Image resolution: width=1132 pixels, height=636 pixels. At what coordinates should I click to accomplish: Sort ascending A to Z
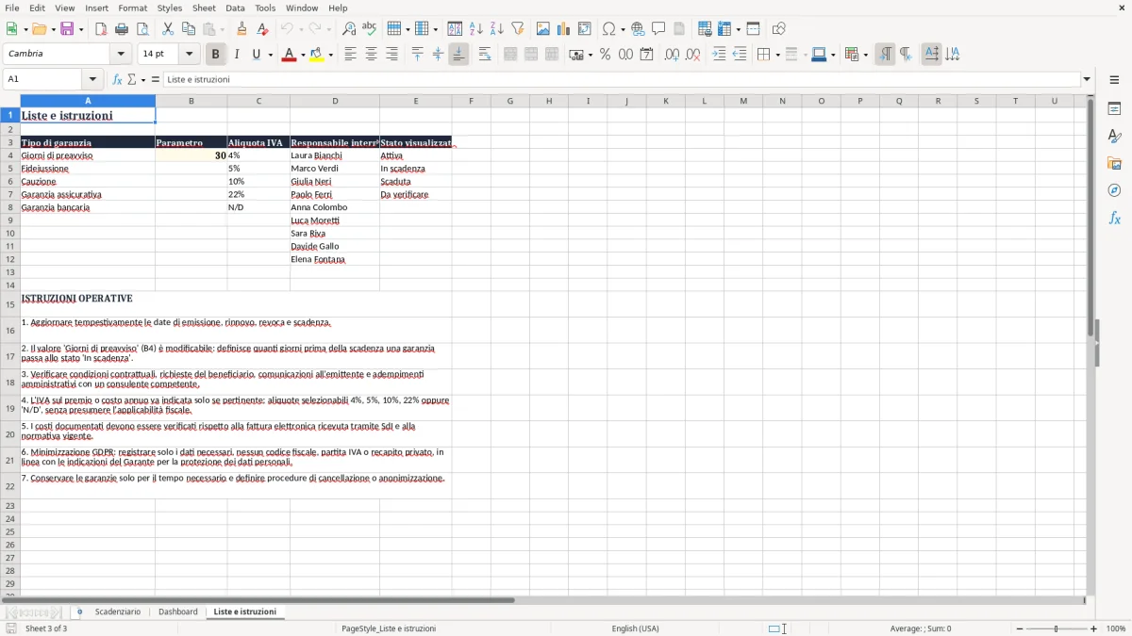pyautogui.click(x=476, y=29)
